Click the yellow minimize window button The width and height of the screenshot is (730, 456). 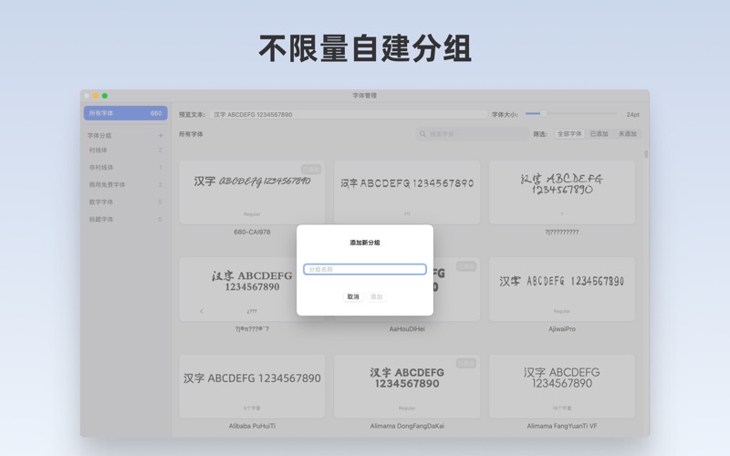96,96
